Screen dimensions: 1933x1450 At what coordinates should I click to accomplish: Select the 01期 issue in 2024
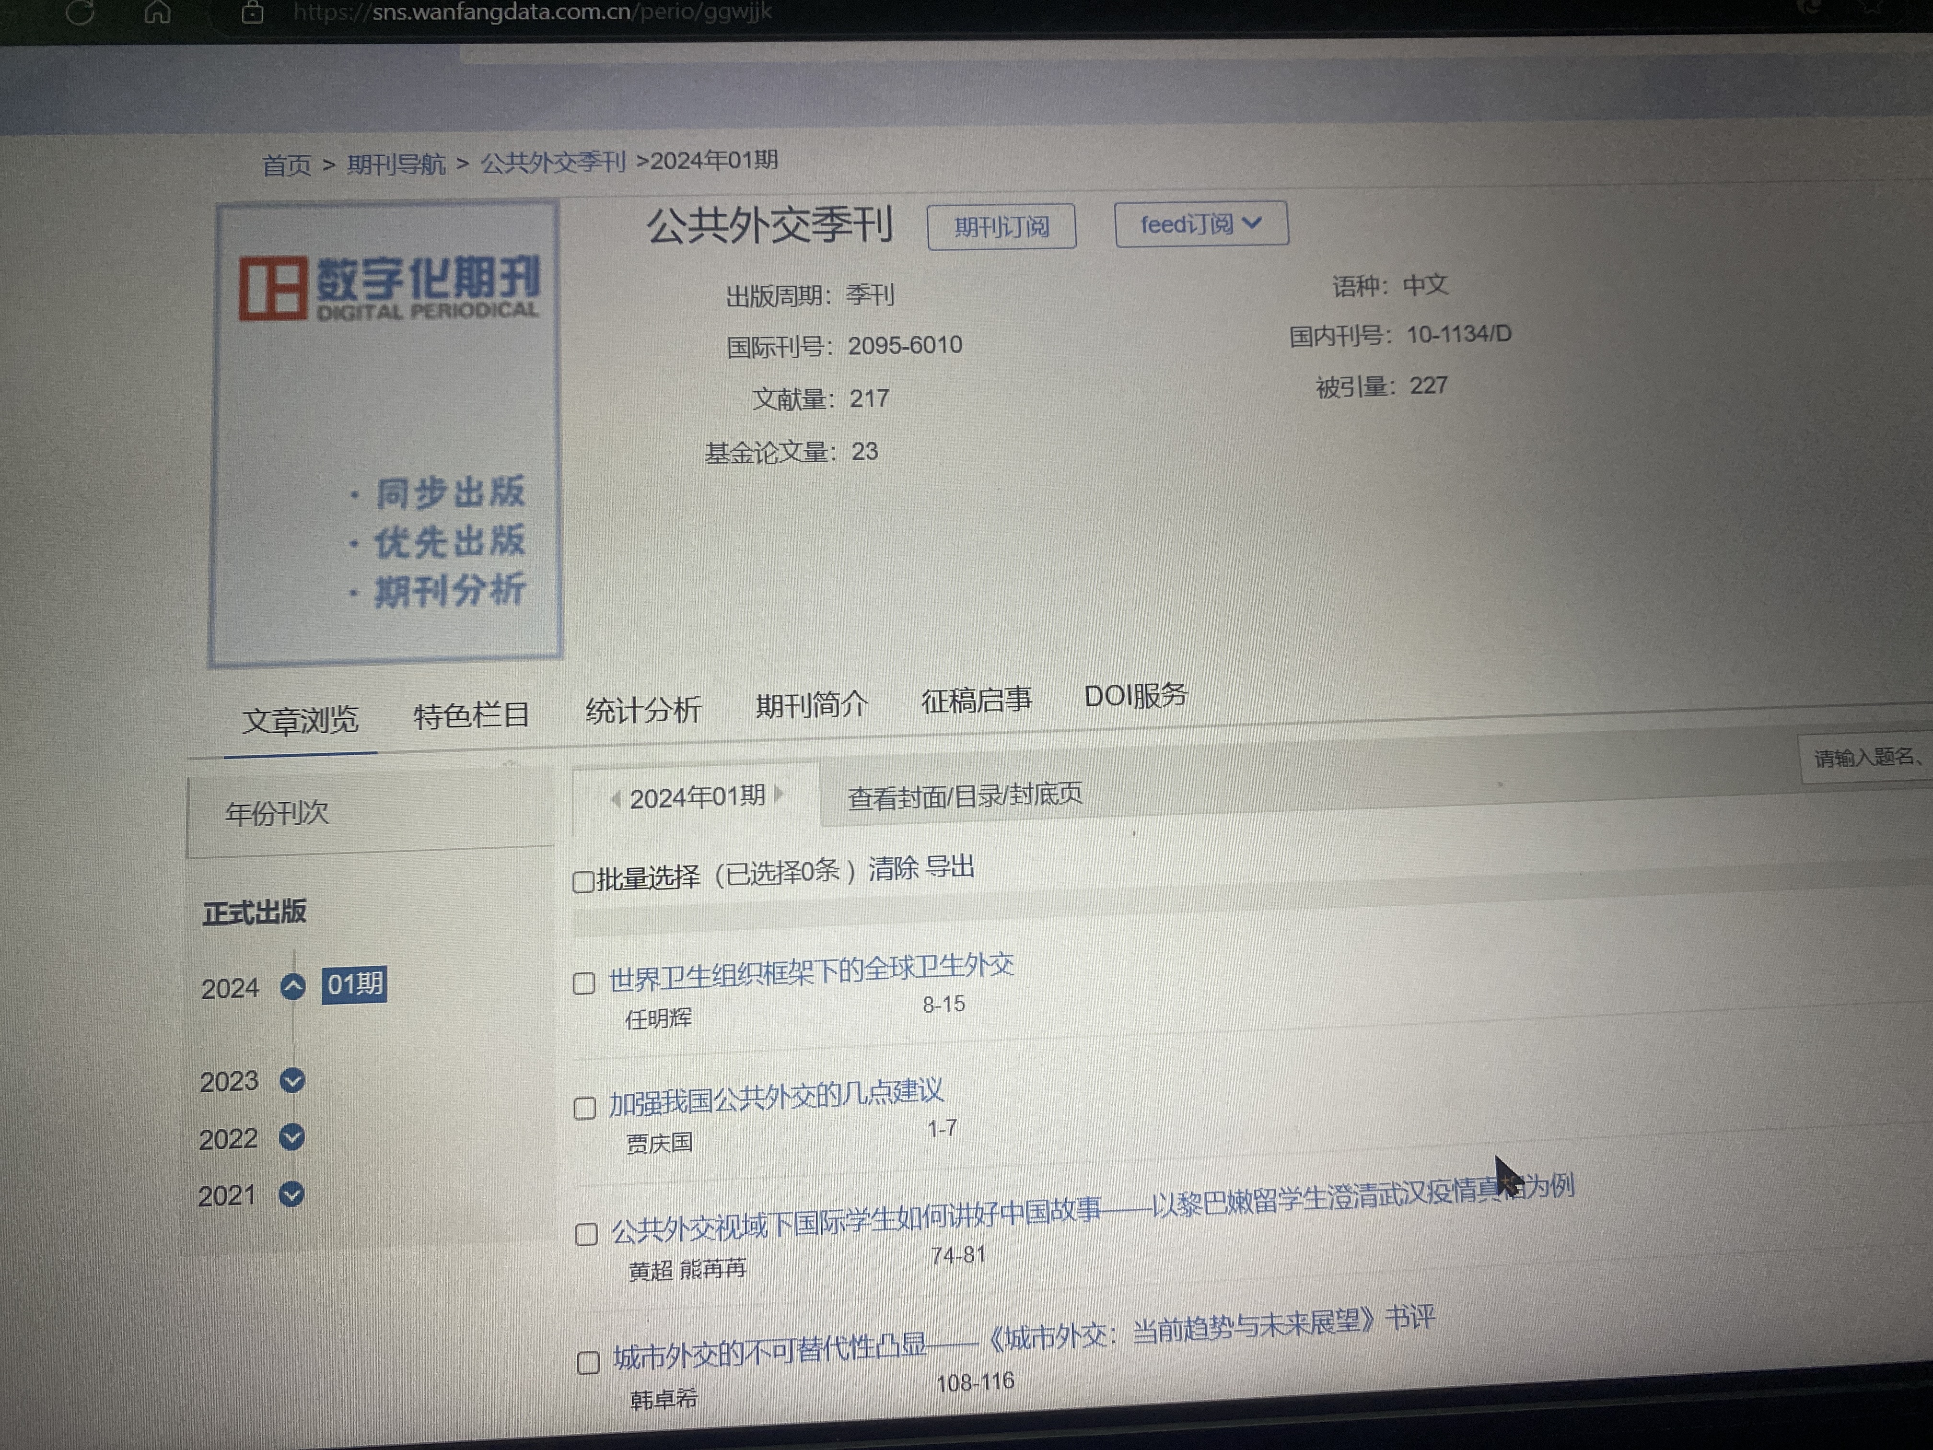[x=354, y=985]
